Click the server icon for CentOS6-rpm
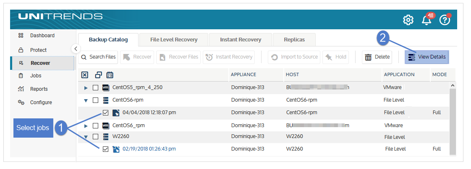The width and height of the screenshot is (471, 169). pos(105,100)
